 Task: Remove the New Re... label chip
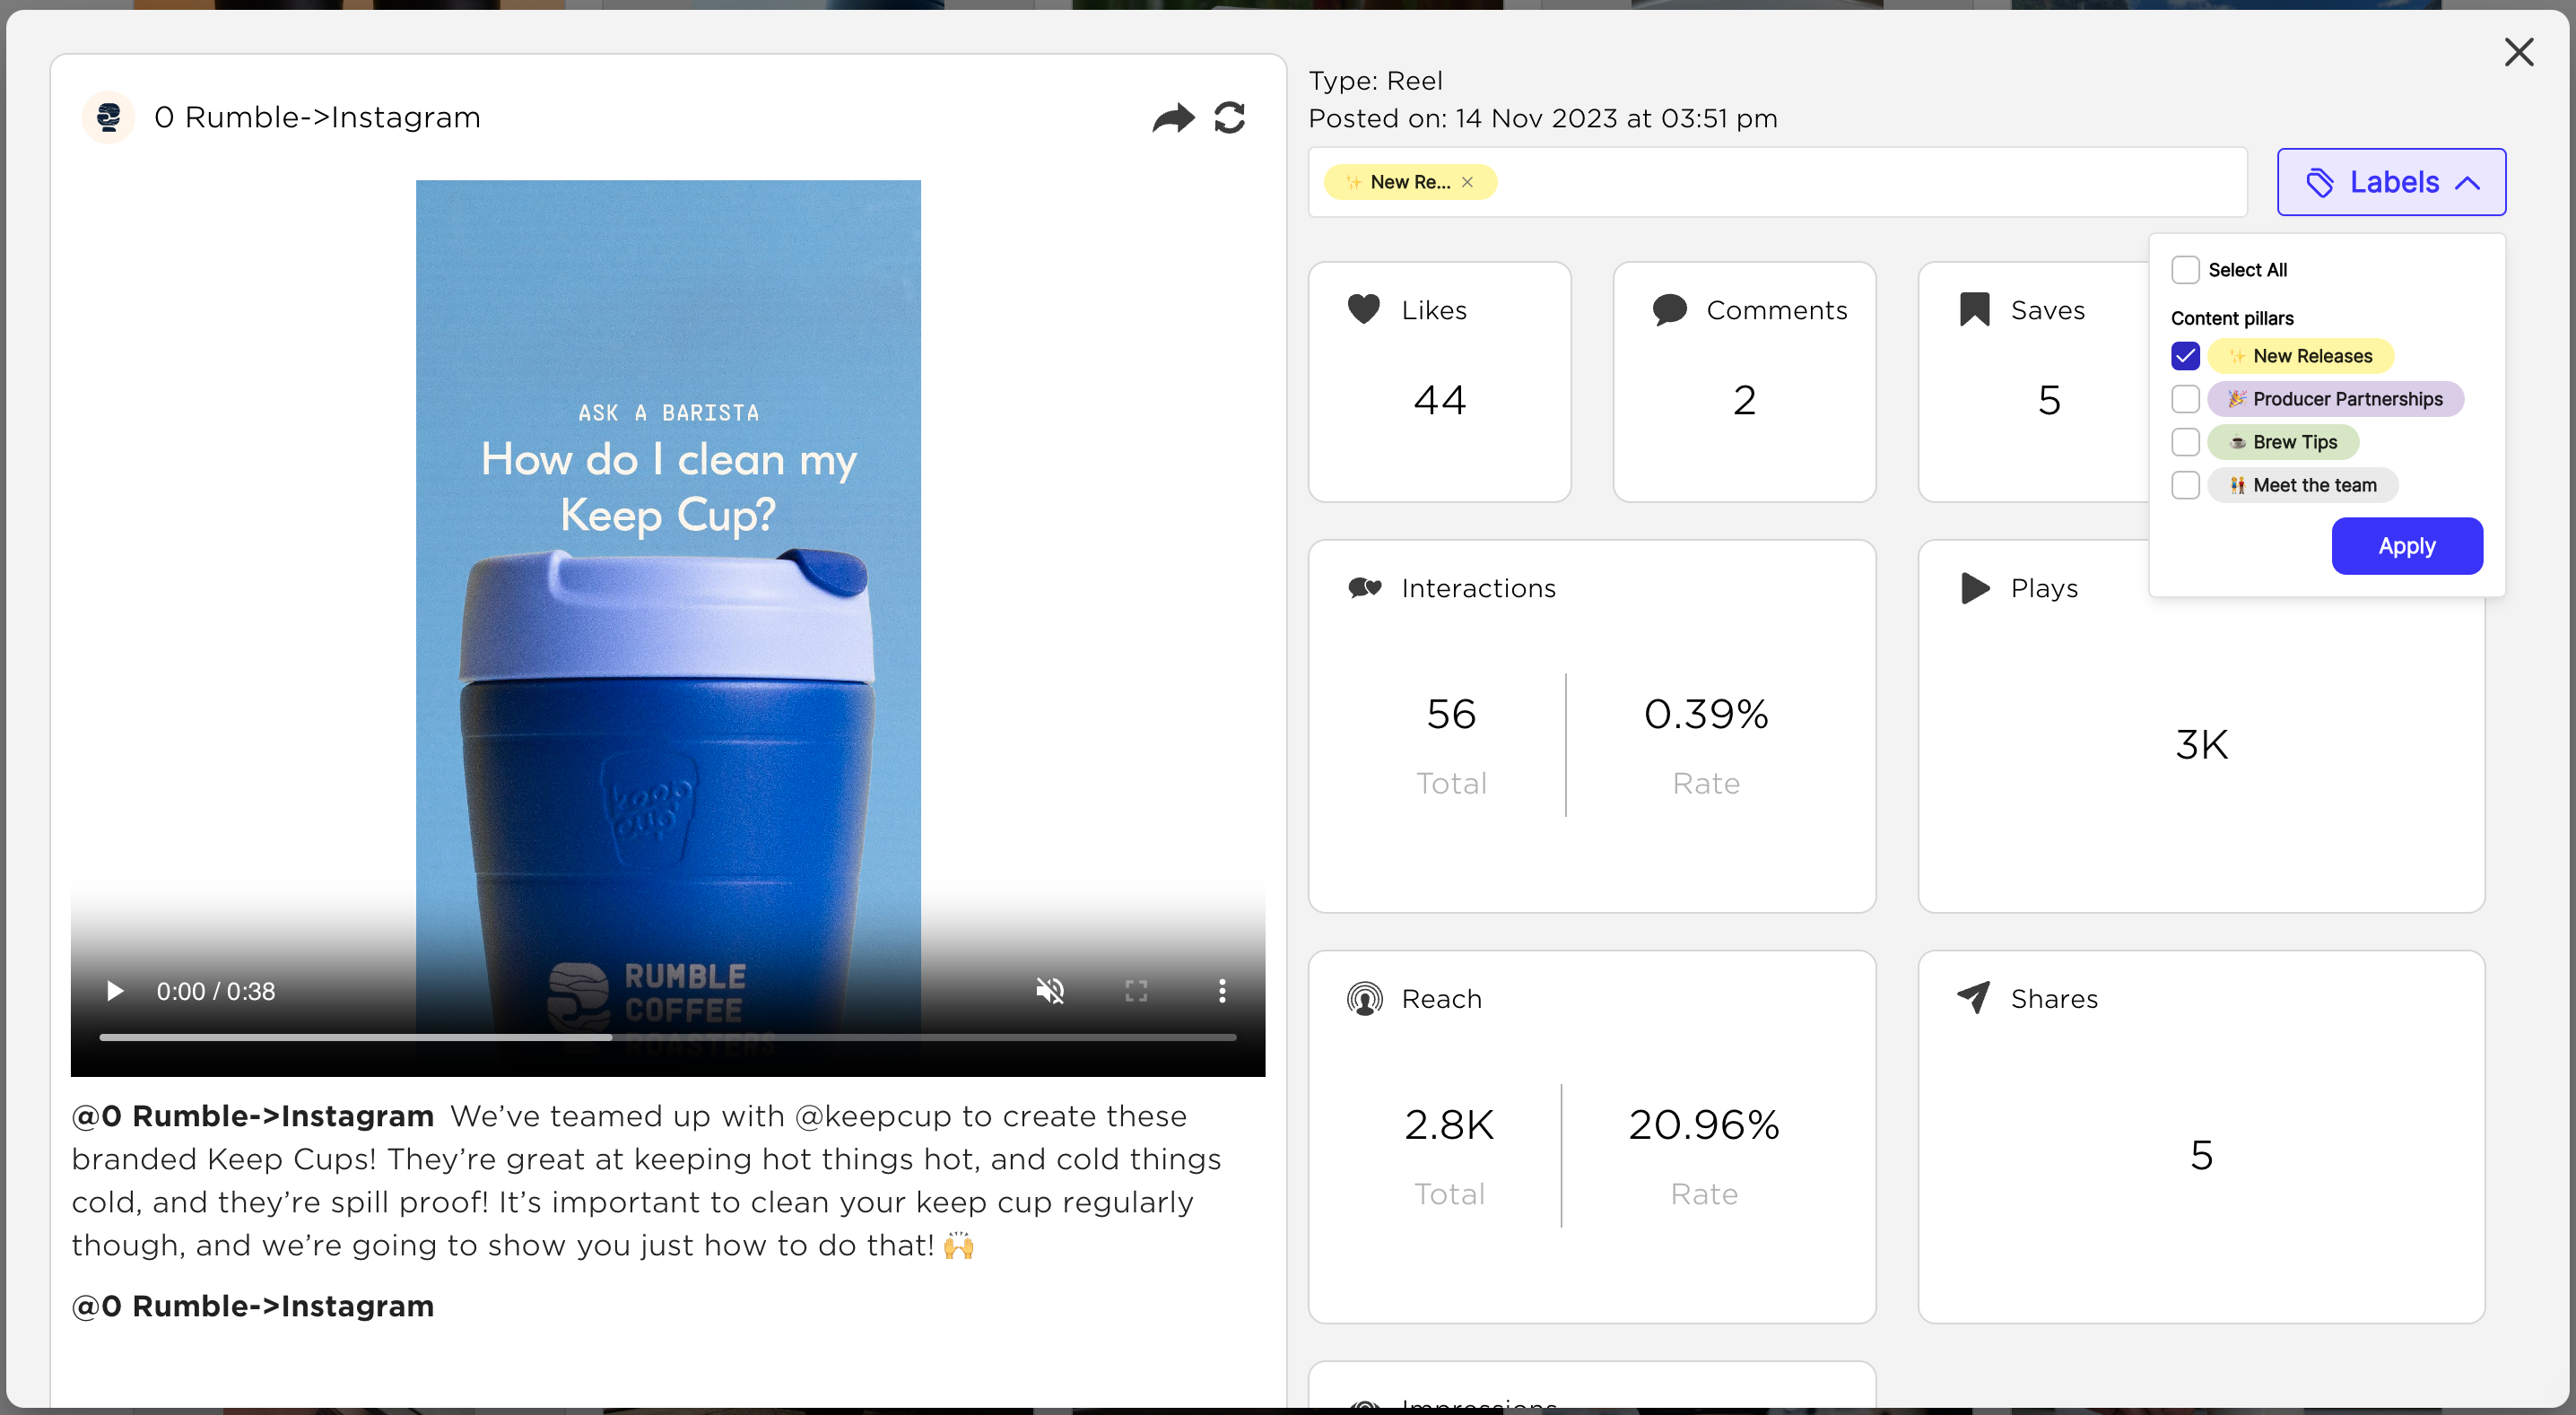[1467, 182]
